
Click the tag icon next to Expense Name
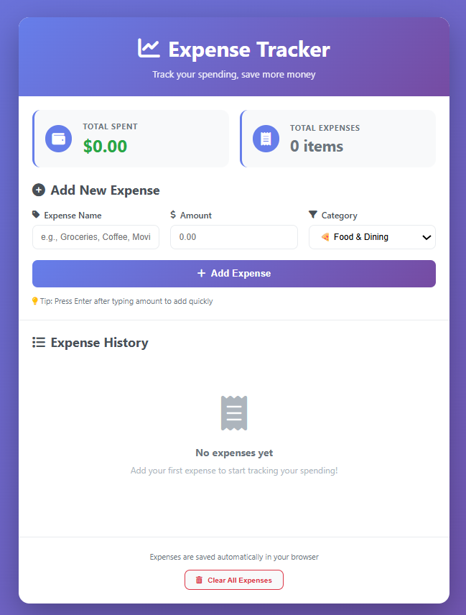coord(36,215)
